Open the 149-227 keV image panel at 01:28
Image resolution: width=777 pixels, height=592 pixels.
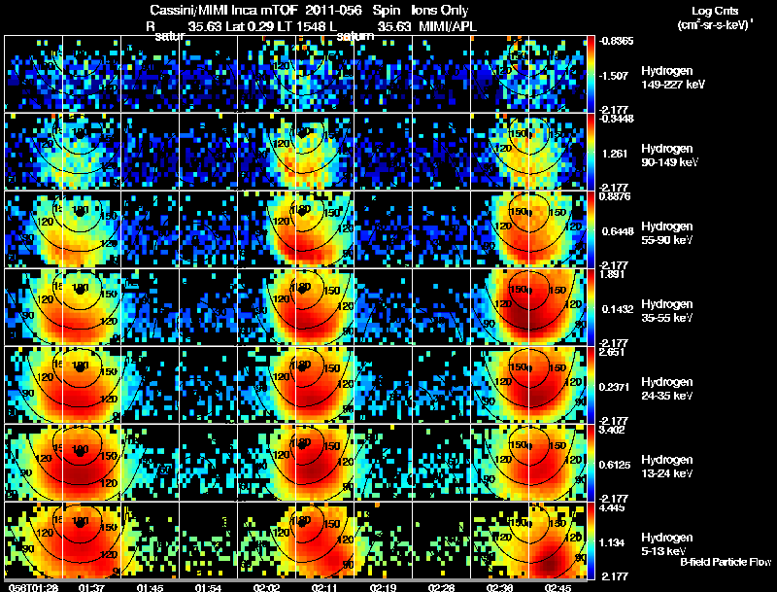[33, 74]
